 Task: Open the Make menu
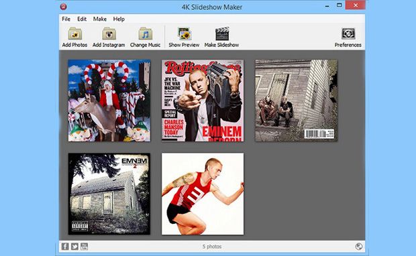[100, 19]
